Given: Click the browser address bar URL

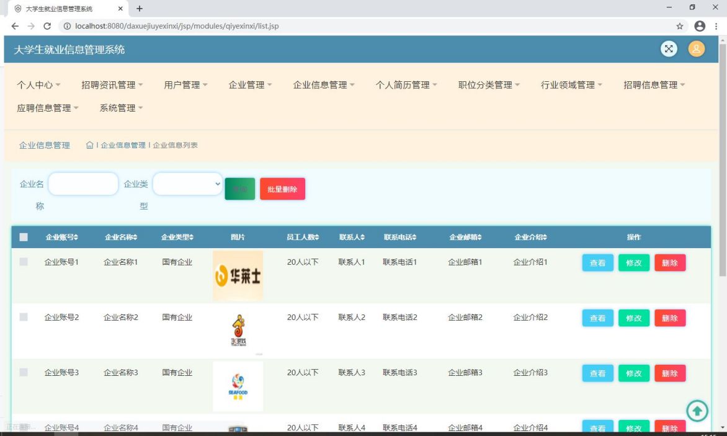Looking at the screenshot, I should (x=177, y=26).
